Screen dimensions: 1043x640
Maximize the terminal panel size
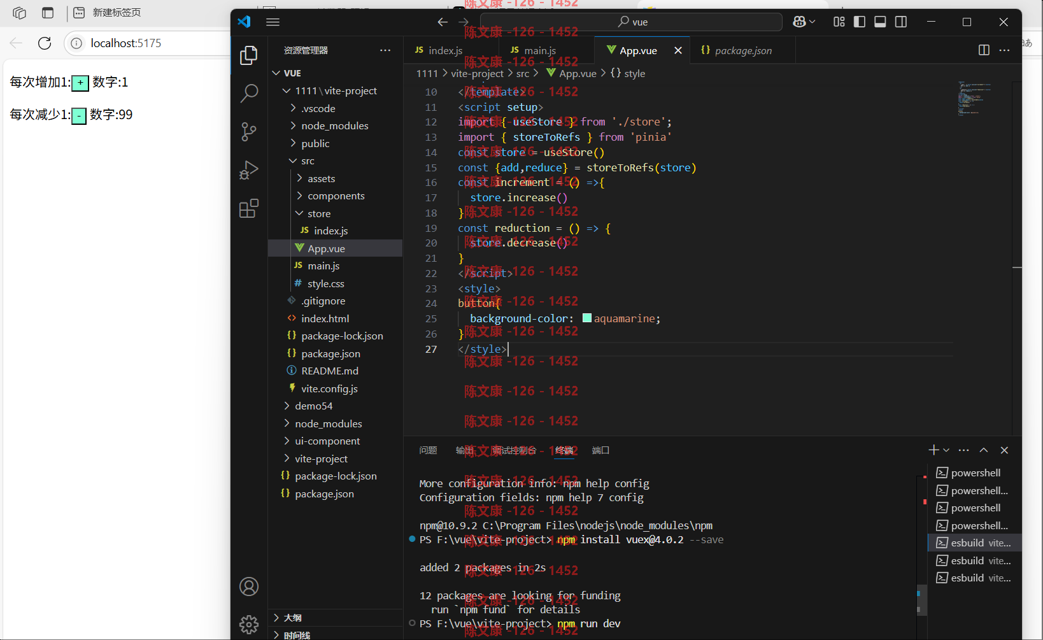point(984,450)
